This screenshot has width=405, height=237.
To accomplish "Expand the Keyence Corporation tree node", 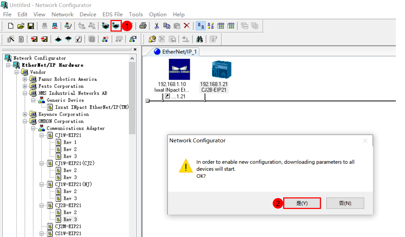I will [25, 114].
